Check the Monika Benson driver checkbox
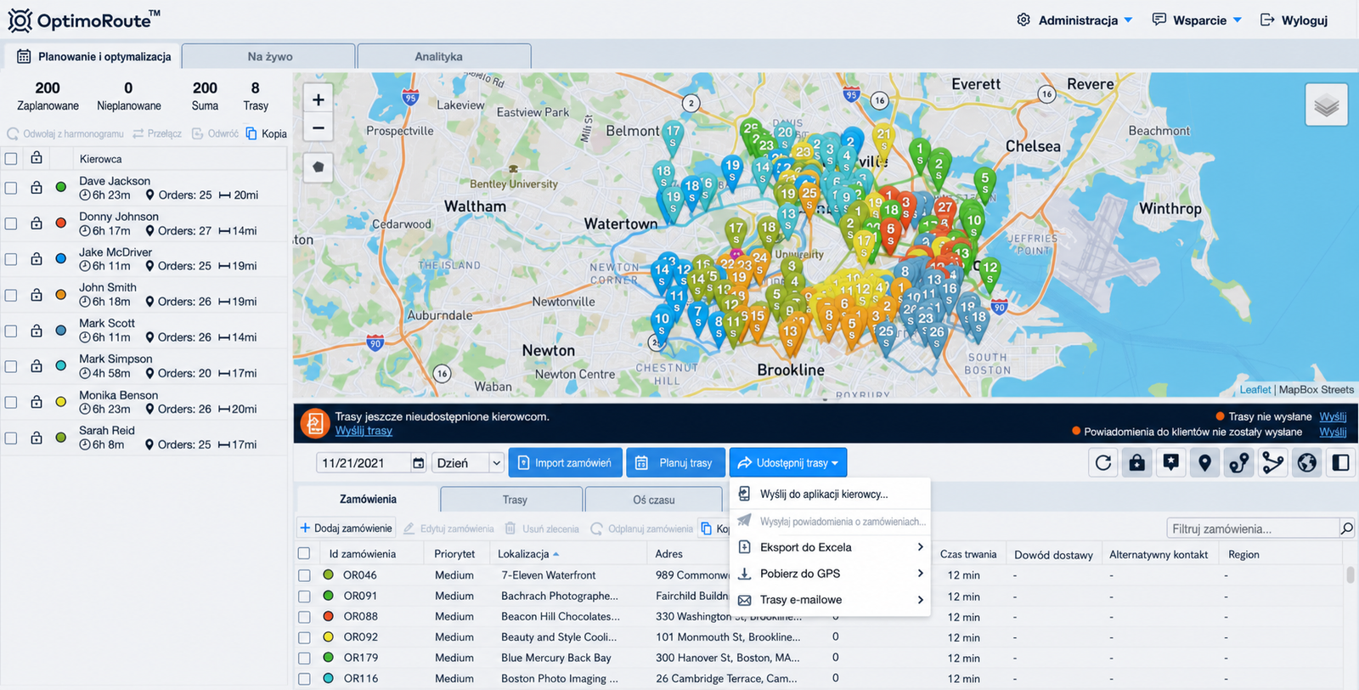The width and height of the screenshot is (1359, 690). (x=11, y=402)
